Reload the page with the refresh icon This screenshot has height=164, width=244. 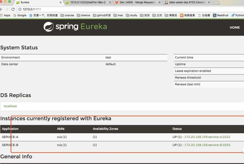[x=13, y=9]
